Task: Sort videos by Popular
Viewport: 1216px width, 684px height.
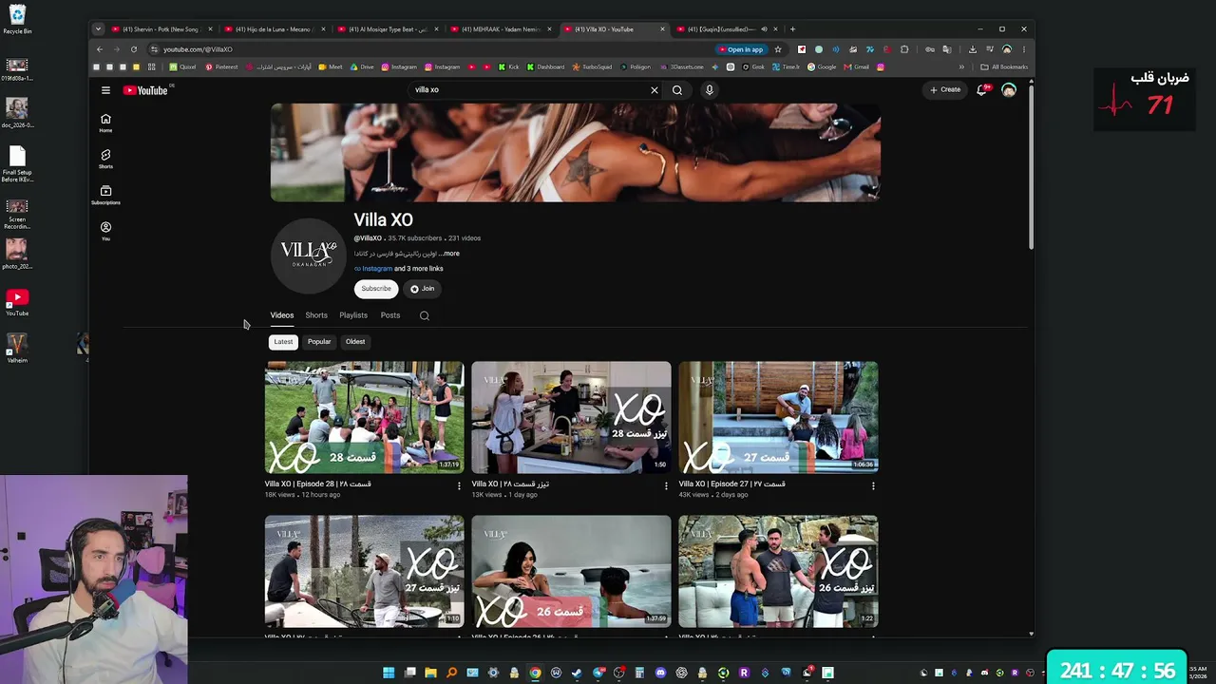Action: pos(319,342)
